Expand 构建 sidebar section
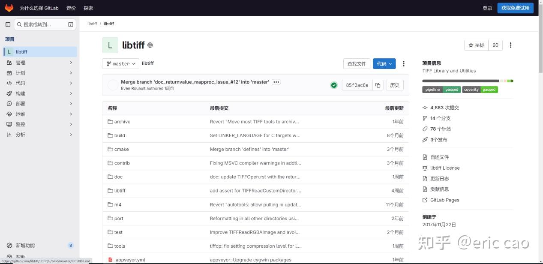Viewport: 543px width, 264px height. tap(39, 93)
